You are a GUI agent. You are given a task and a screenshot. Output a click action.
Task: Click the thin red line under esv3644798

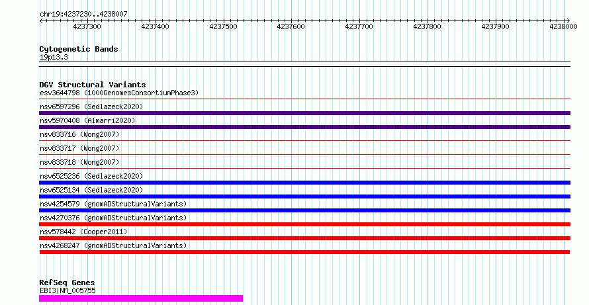coord(304,99)
